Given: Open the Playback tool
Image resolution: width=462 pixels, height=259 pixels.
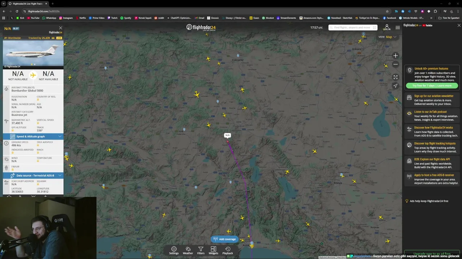Looking at the screenshot, I should point(227,250).
